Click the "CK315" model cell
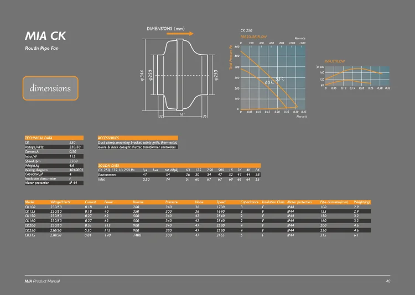Screen dimensions: 415x295 click(30, 235)
